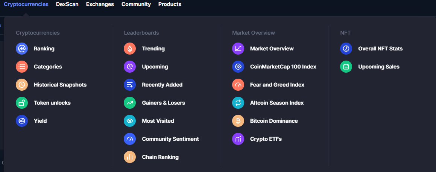Click the Upcoming Sales calendar icon
Screen dimensions: 436x172
tap(346, 67)
